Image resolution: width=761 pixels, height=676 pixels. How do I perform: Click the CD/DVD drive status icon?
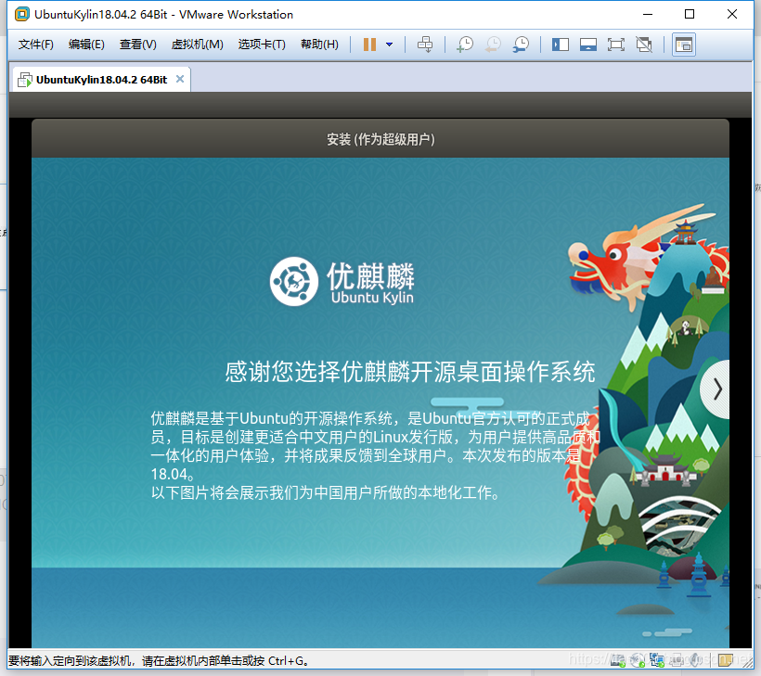click(638, 660)
